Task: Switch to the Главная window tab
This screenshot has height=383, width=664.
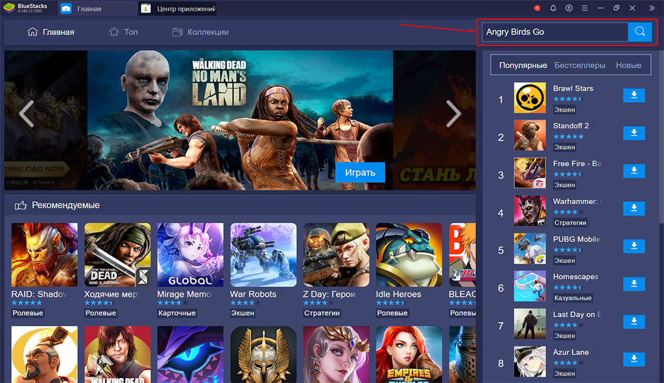Action: (x=97, y=8)
